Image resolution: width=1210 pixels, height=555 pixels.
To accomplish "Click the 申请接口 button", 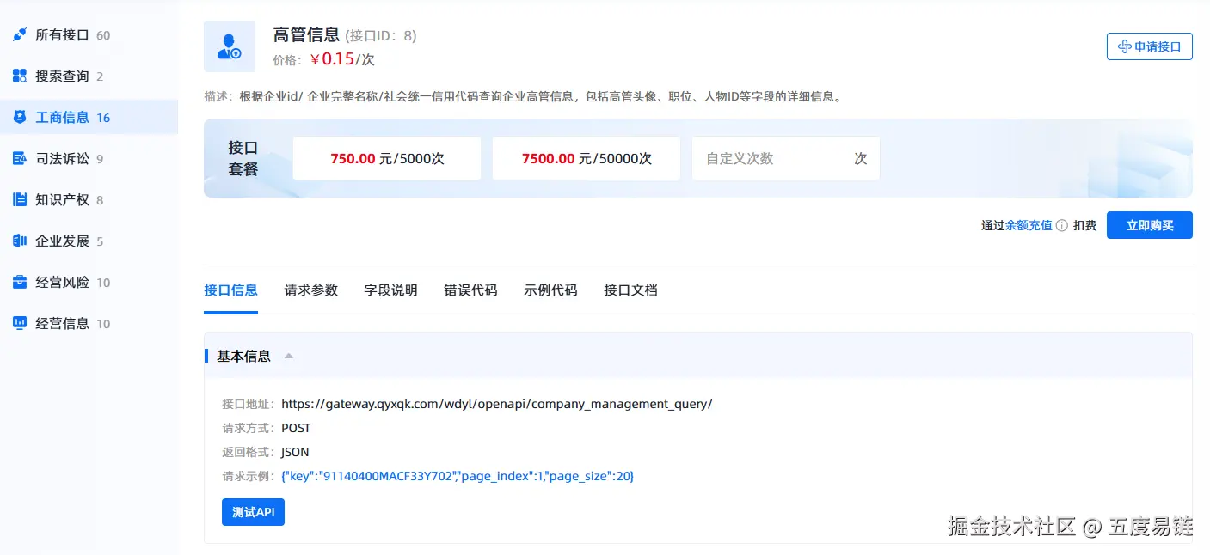I will (1150, 46).
